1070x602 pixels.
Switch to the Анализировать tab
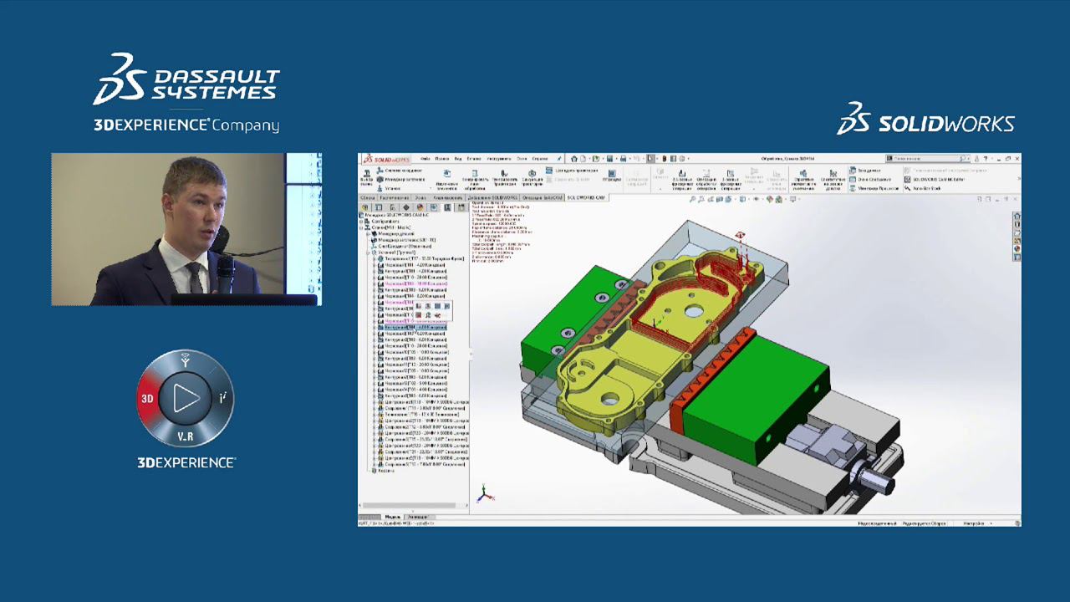(448, 197)
